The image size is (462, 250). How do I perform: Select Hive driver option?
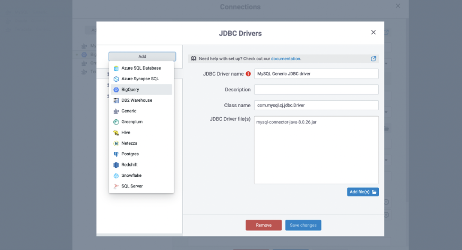[142, 133]
